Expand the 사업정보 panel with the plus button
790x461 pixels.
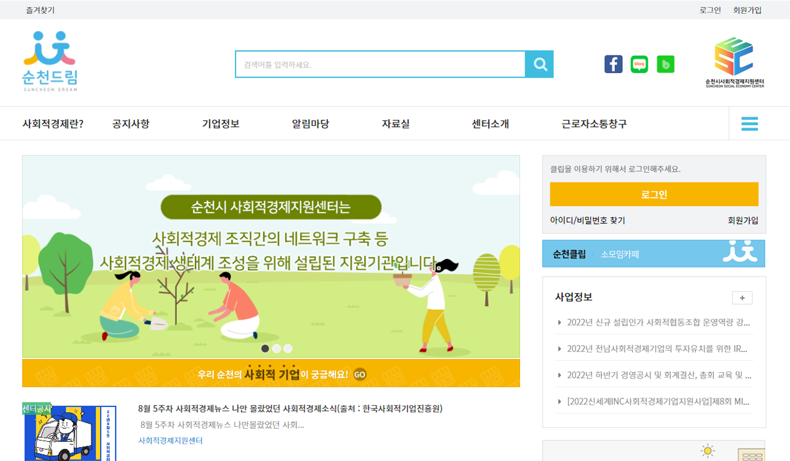743,298
